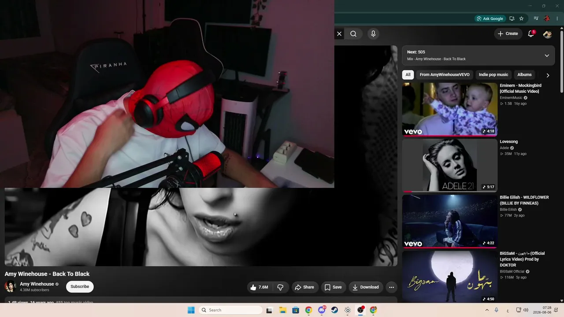Click the taskbar Search box
The width and height of the screenshot is (564, 317).
click(230, 310)
